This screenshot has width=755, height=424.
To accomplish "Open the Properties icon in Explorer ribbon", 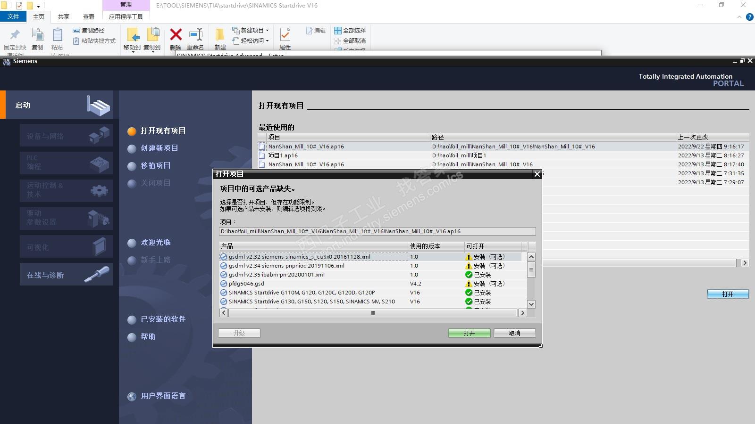I will point(285,35).
